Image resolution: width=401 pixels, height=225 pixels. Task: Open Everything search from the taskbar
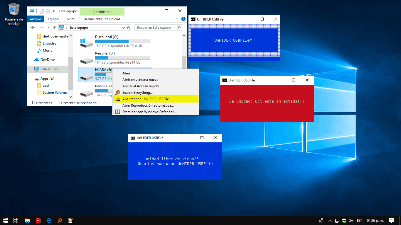(60, 221)
